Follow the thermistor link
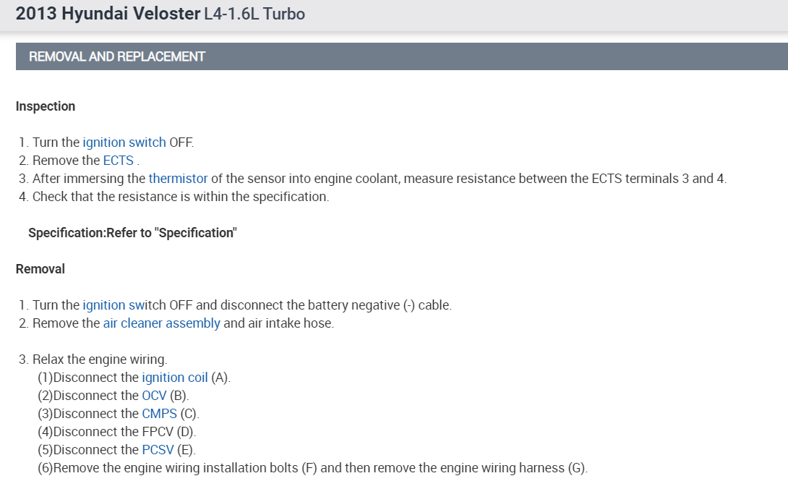The width and height of the screenshot is (788, 502). (x=178, y=179)
